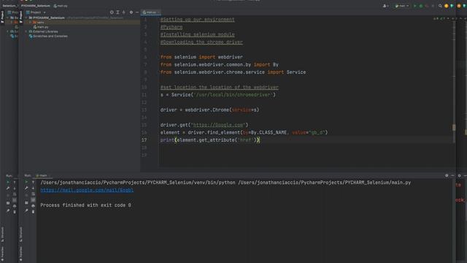This screenshot has width=467, height=263.
Task: Click the Run label in Run panel header
Action: click(x=28, y=175)
